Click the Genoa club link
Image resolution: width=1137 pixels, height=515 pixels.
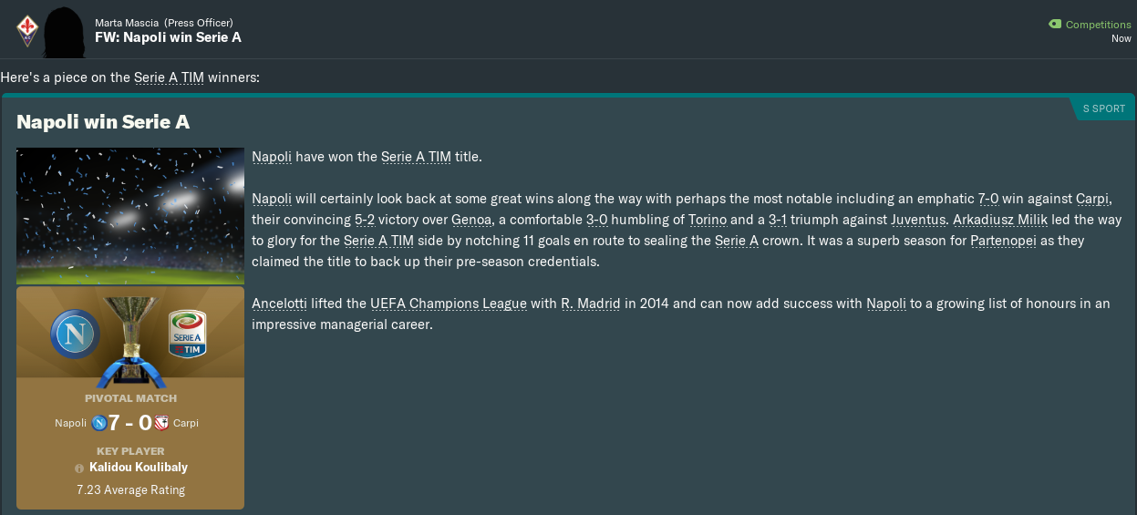(471, 220)
